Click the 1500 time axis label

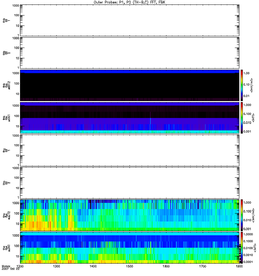[x=129, y=266]
